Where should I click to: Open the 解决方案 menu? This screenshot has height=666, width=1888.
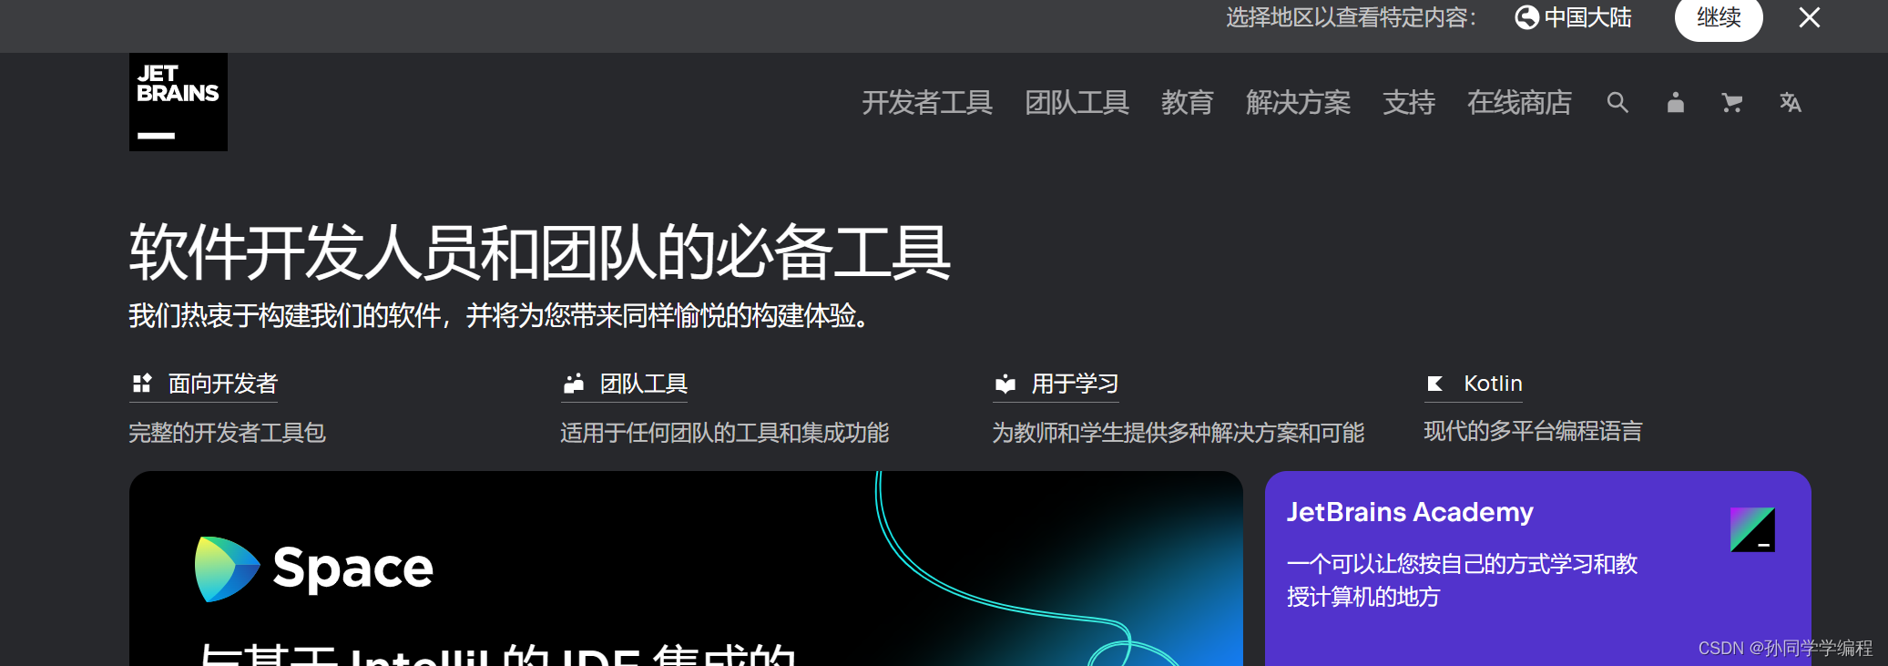pyautogui.click(x=1298, y=102)
